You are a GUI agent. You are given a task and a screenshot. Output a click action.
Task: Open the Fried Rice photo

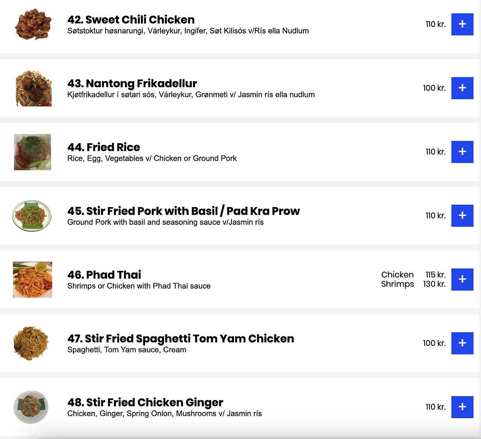pos(33,152)
